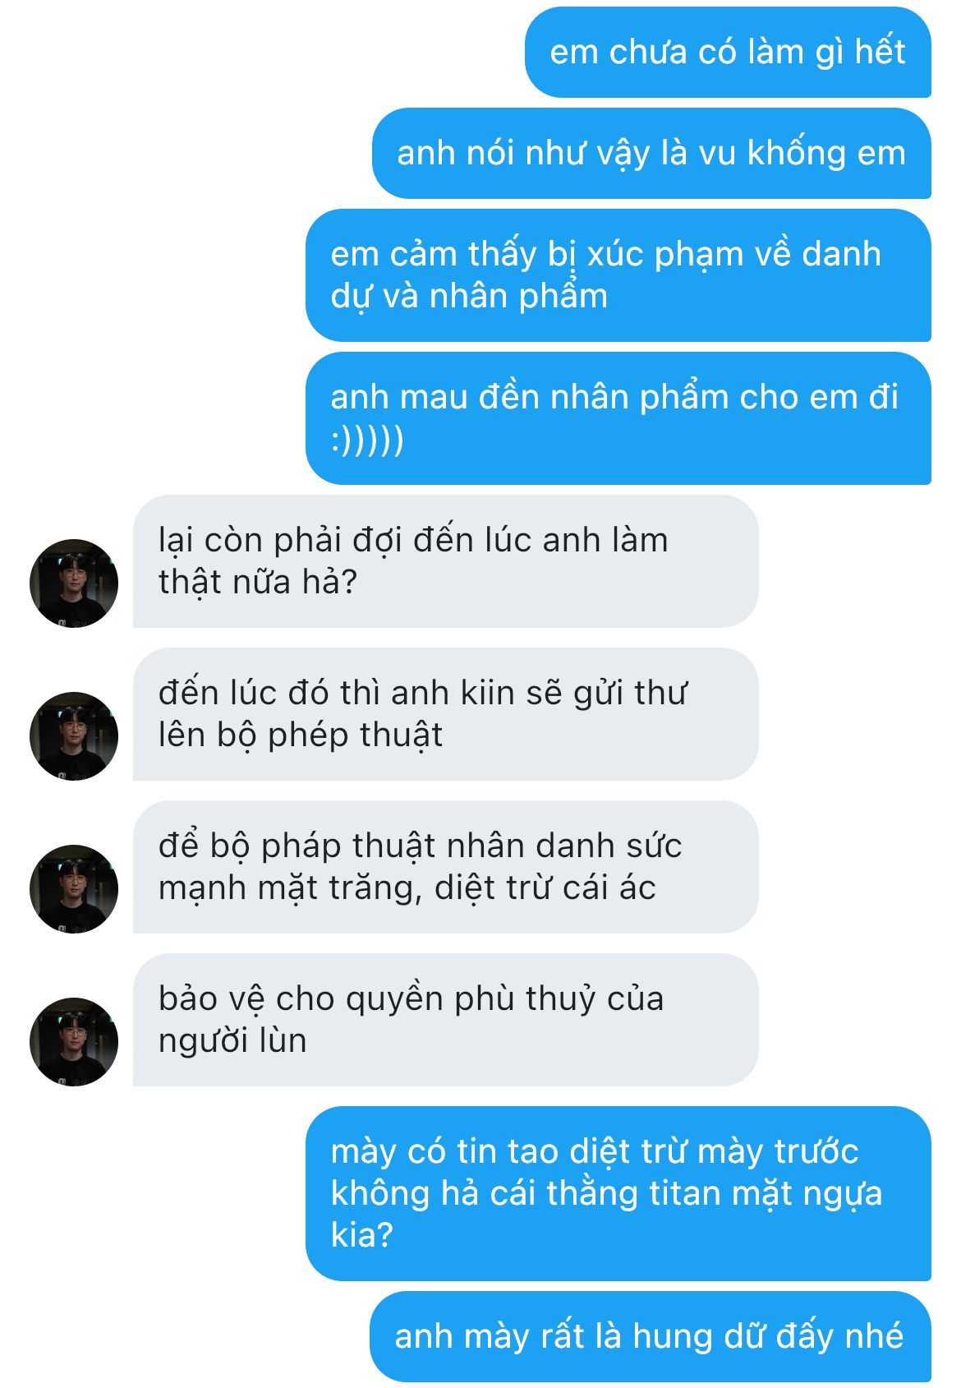
Task: Select the 'lại còn phải đợi đến lúc' gray bubble
Action: point(445,560)
